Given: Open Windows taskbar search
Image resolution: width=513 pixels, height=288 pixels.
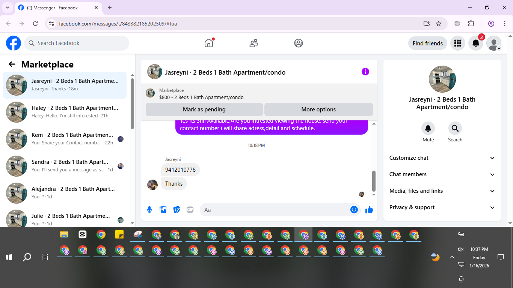Looking at the screenshot, I should click(27, 257).
